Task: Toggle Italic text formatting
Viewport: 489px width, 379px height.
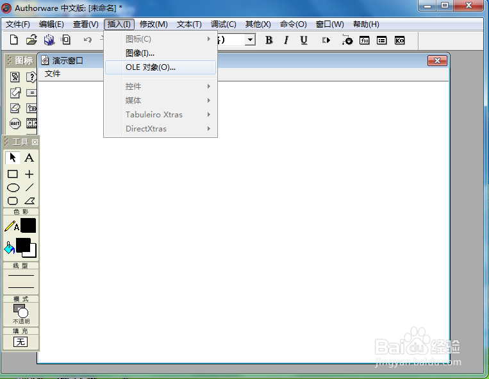Action: point(286,40)
